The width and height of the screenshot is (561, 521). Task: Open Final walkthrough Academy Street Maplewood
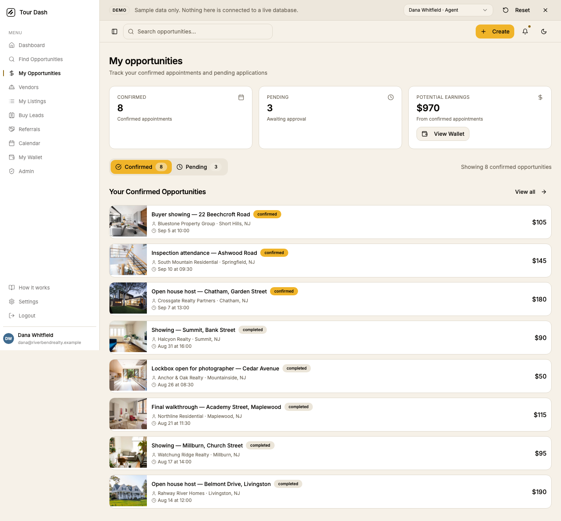(330, 414)
